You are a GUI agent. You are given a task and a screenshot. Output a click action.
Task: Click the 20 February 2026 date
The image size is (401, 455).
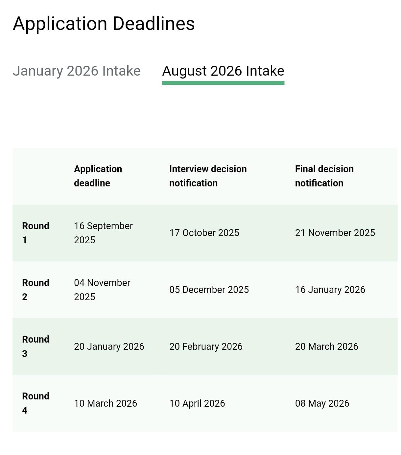(206, 347)
